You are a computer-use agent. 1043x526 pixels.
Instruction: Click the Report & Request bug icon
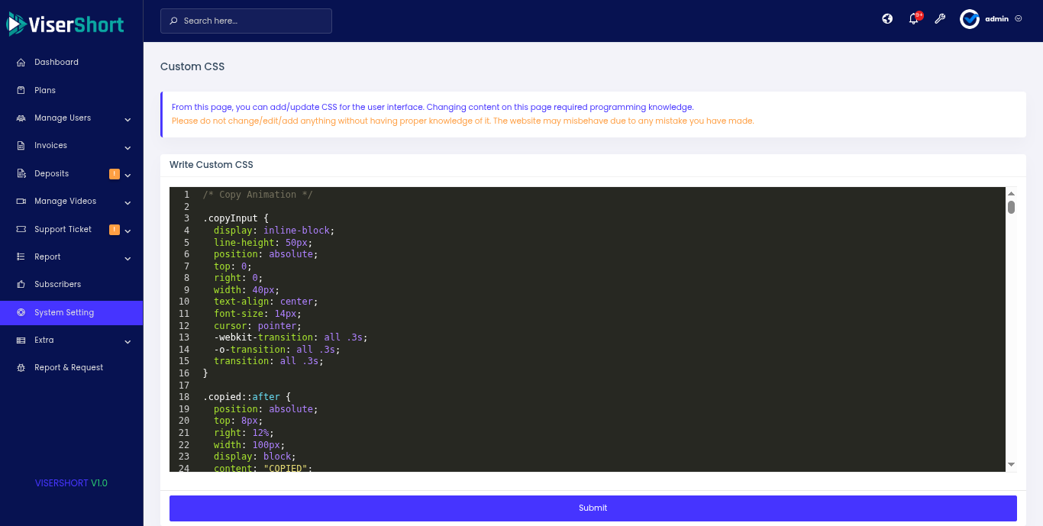click(x=21, y=368)
